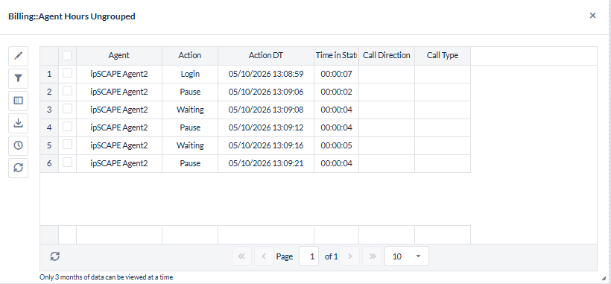
Task: Sort by the Action column header
Action: tap(190, 56)
